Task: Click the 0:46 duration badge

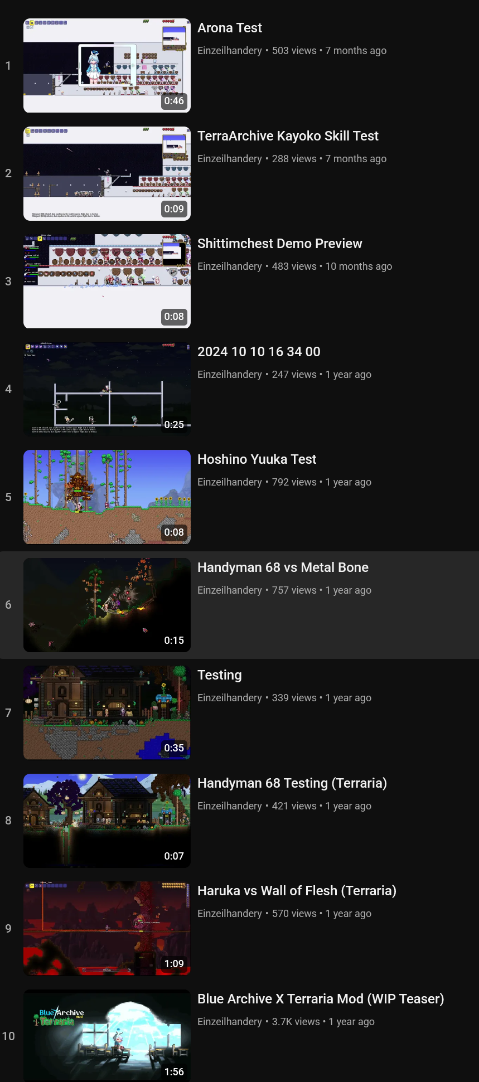Action: pos(174,101)
